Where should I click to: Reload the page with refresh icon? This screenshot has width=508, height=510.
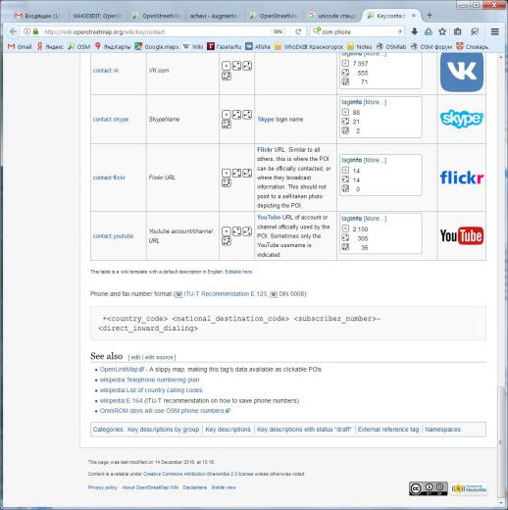(x=298, y=31)
